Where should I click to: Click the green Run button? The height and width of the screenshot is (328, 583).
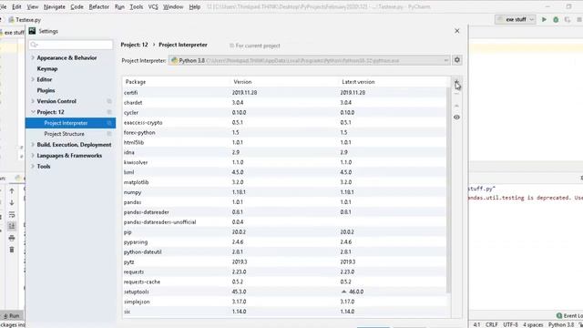[544, 19]
